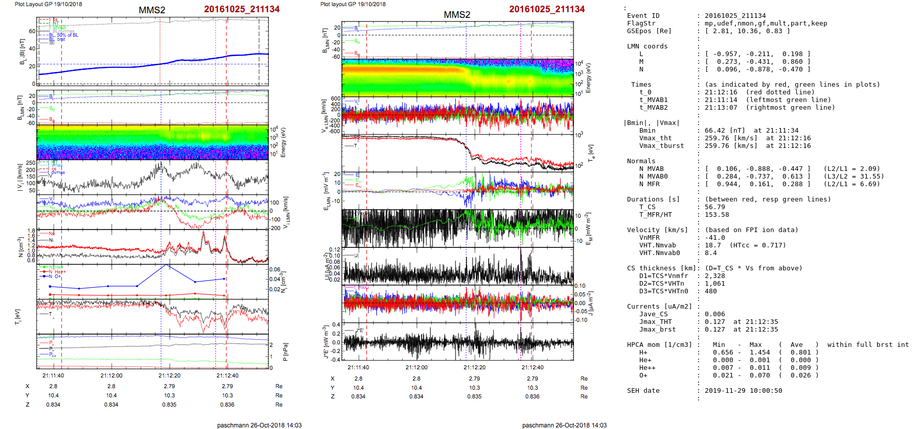Click the MMS2 title above the left plot
This screenshot has width=922, height=429.
tap(152, 10)
